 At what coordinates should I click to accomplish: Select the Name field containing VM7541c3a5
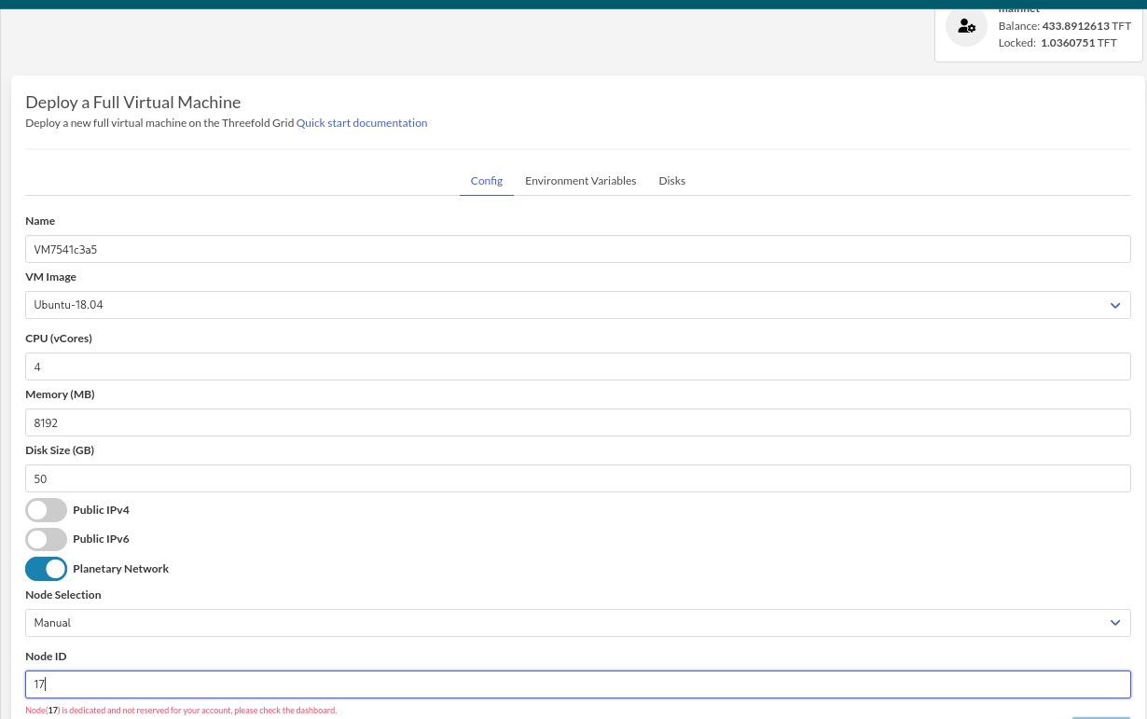pos(577,249)
